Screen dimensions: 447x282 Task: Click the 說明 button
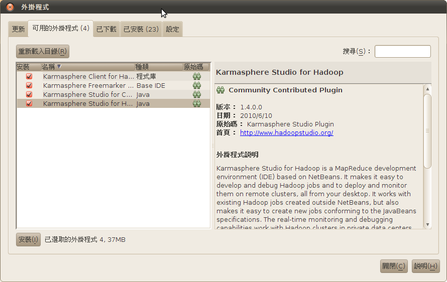click(425, 266)
